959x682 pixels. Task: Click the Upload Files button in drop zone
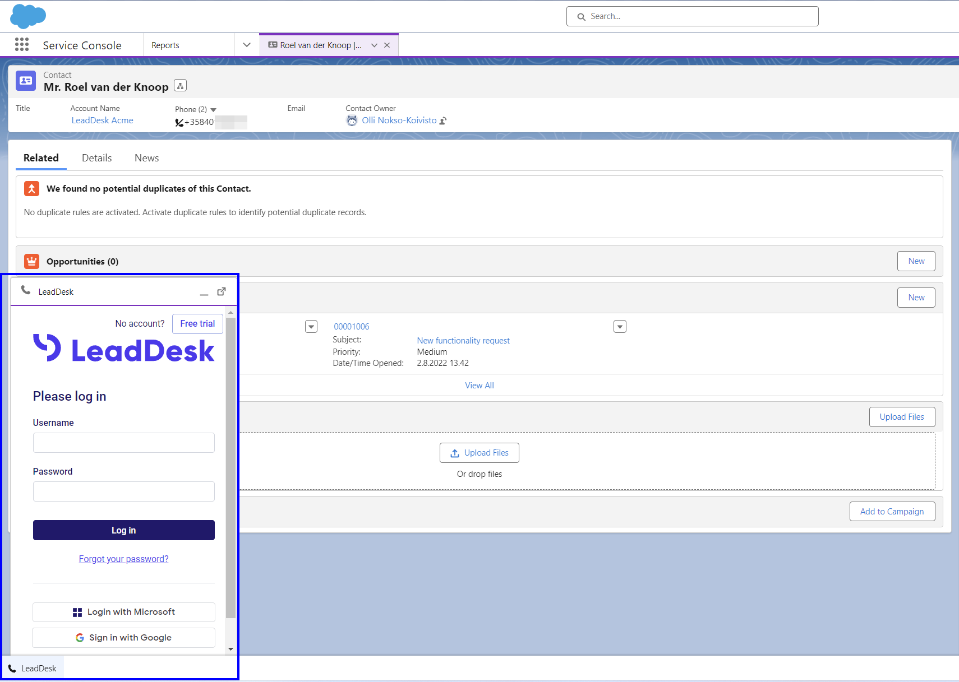pos(480,453)
